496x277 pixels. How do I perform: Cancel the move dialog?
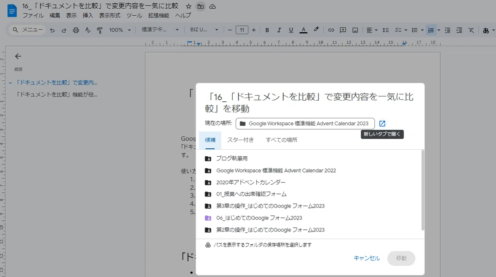point(367,258)
